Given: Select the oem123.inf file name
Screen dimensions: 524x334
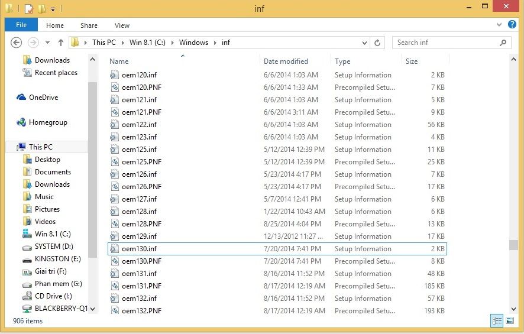Looking at the screenshot, I should point(139,137).
